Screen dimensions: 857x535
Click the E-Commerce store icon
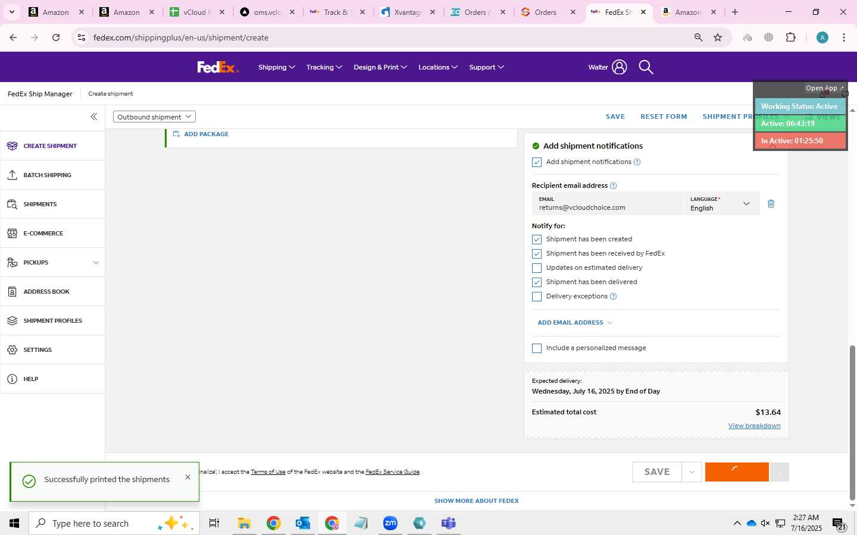[12, 233]
